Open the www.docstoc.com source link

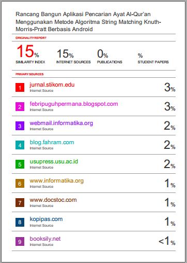53,200
